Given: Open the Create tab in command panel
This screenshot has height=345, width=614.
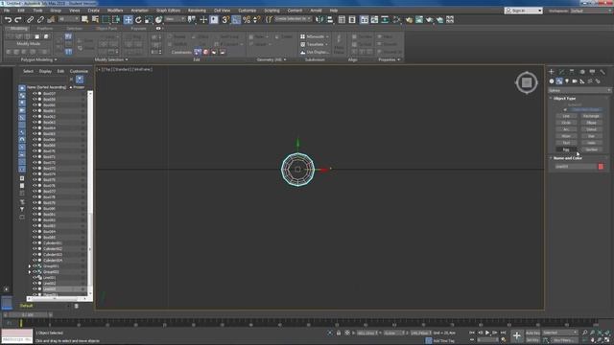Looking at the screenshot, I should [552, 72].
